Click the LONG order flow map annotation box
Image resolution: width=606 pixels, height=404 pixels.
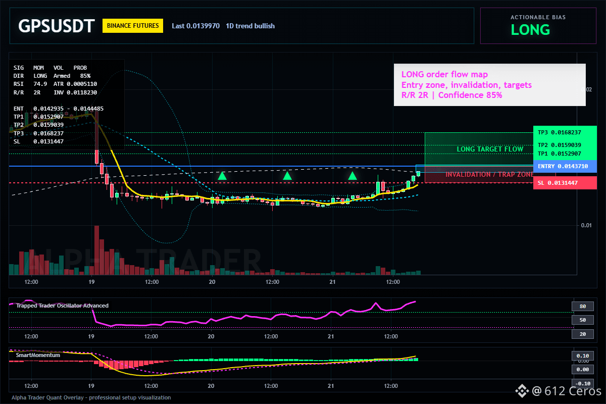[489, 85]
